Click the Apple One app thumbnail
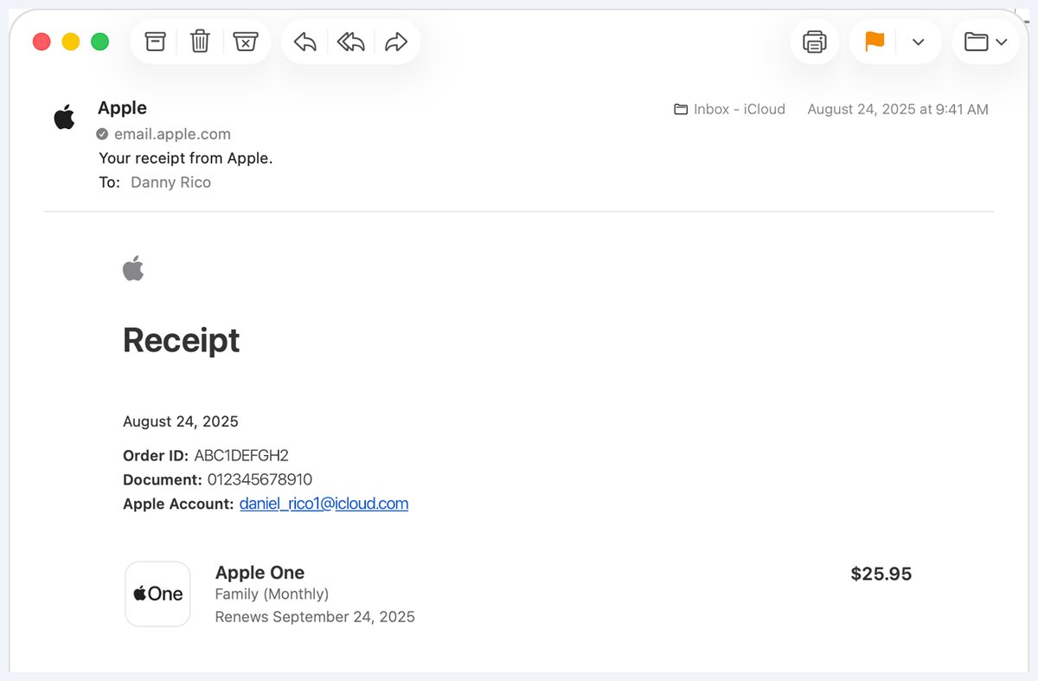This screenshot has height=681, width=1038. (157, 594)
